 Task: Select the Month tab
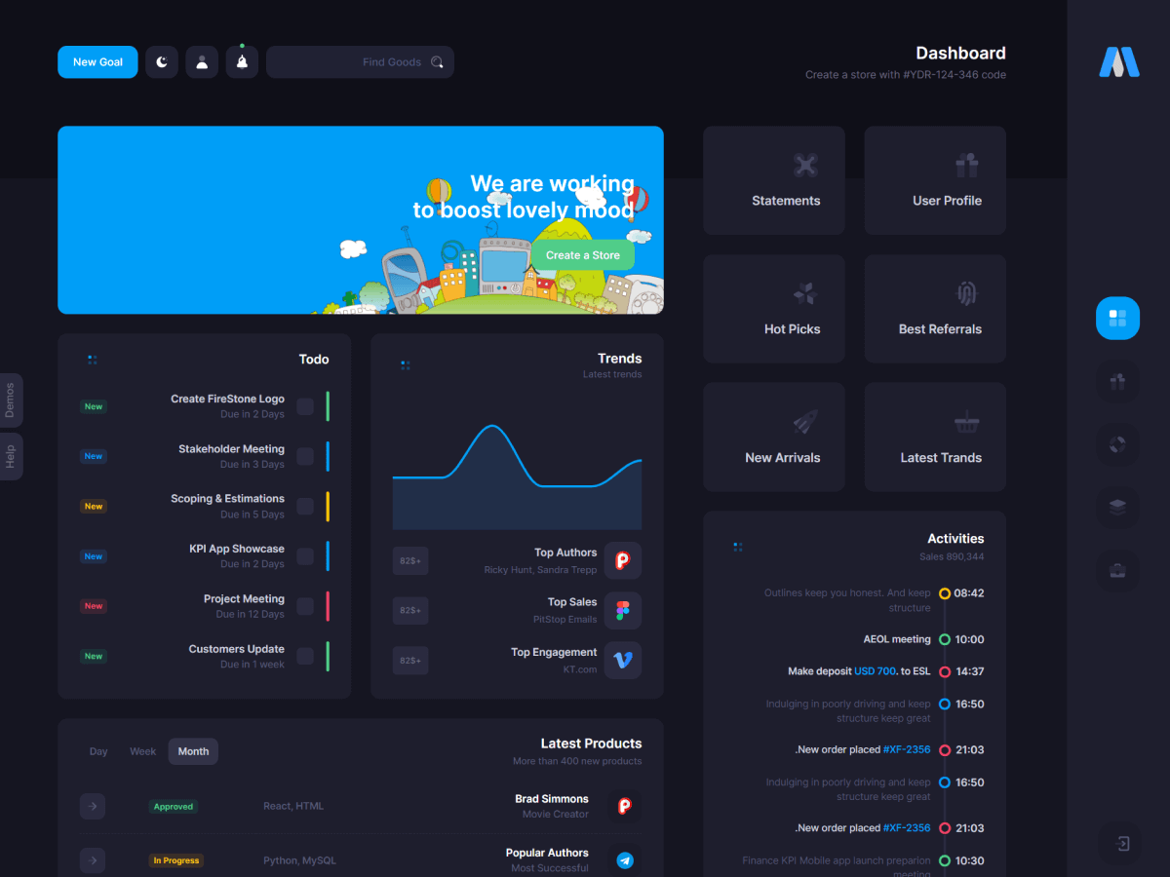pos(193,751)
